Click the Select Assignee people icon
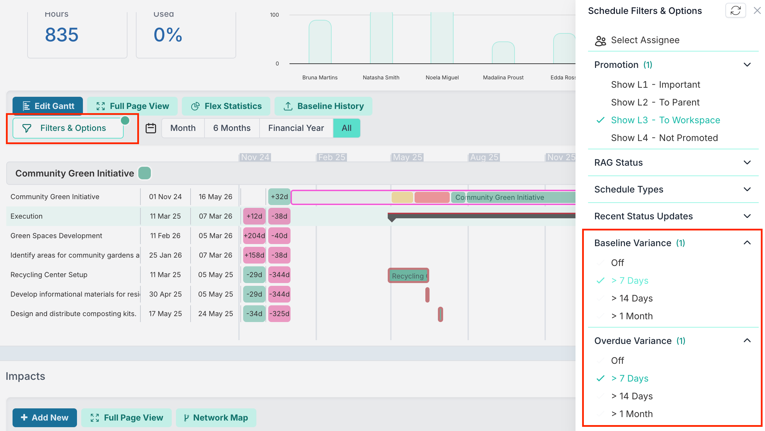765x431 pixels. [600, 41]
